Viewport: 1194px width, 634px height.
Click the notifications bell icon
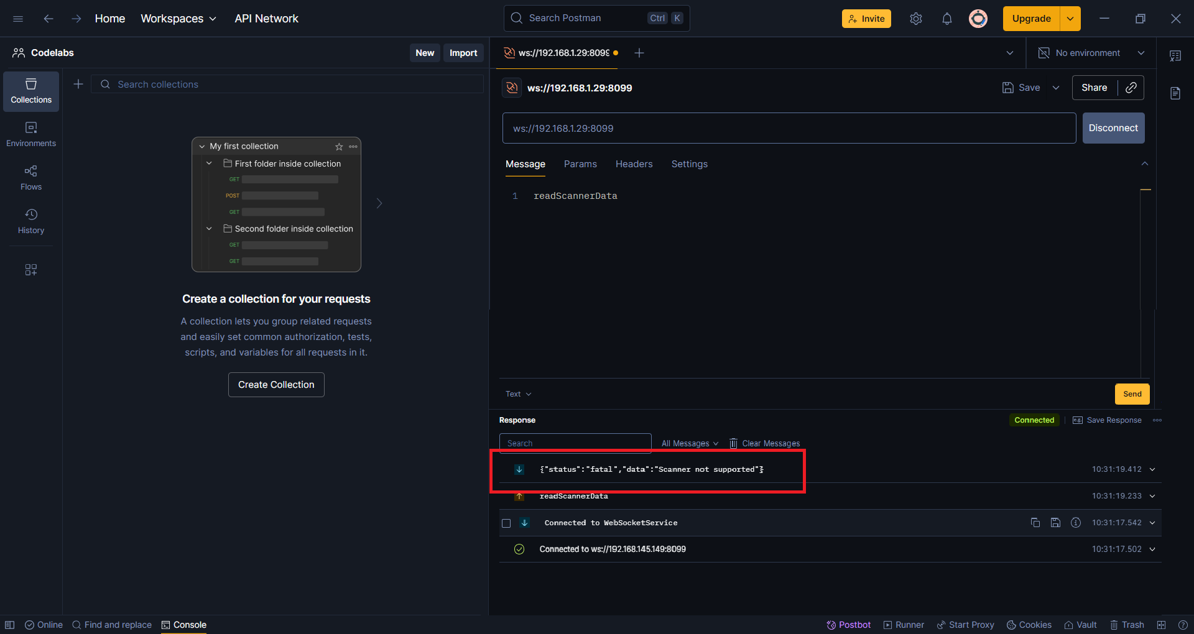(x=946, y=19)
